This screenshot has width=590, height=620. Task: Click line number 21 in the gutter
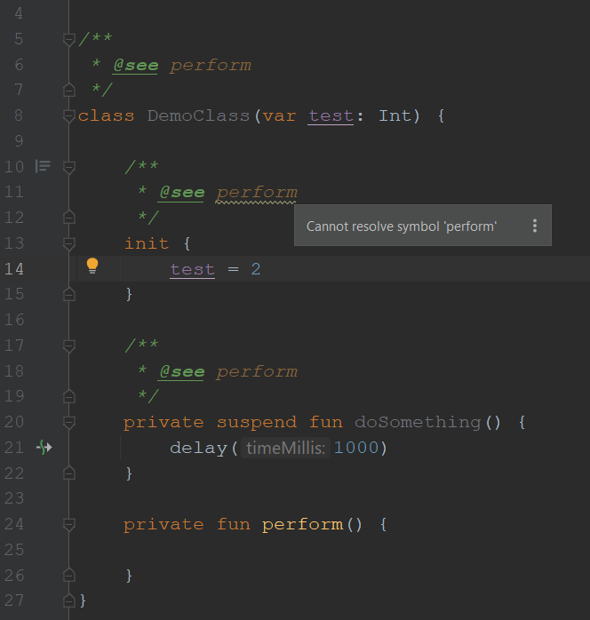[14, 448]
